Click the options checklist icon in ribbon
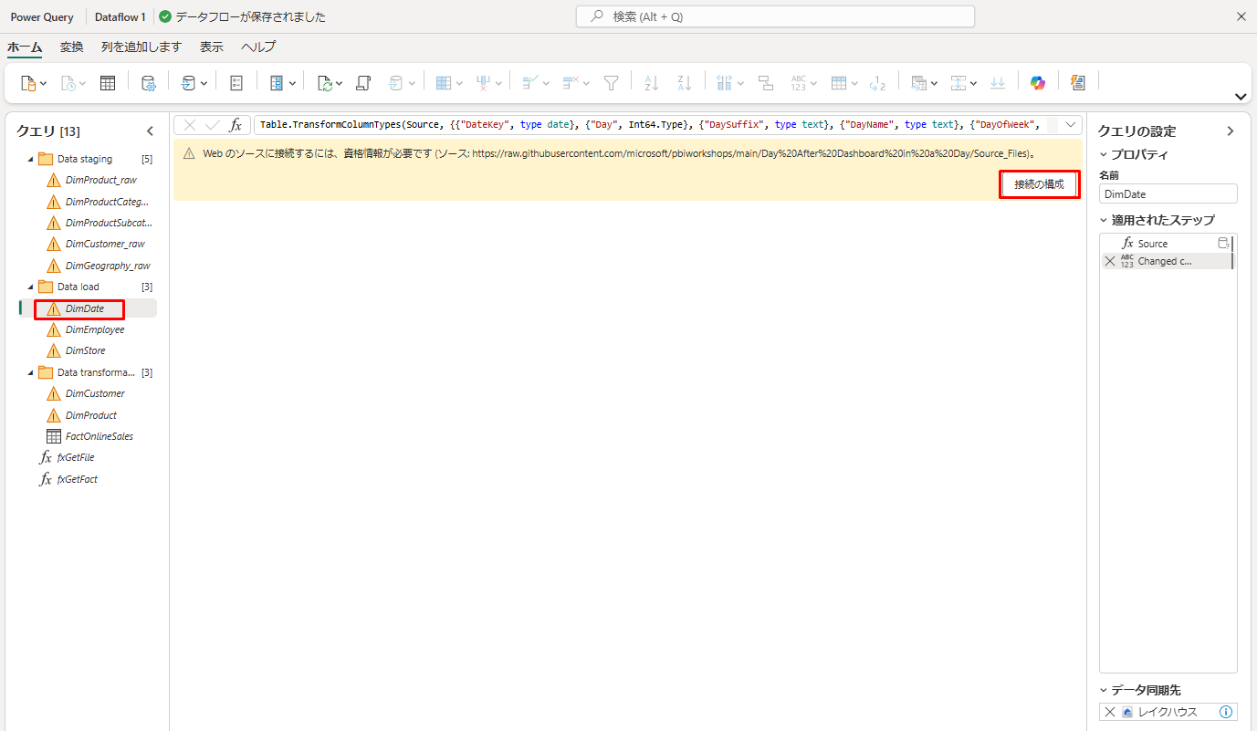 pyautogui.click(x=236, y=83)
